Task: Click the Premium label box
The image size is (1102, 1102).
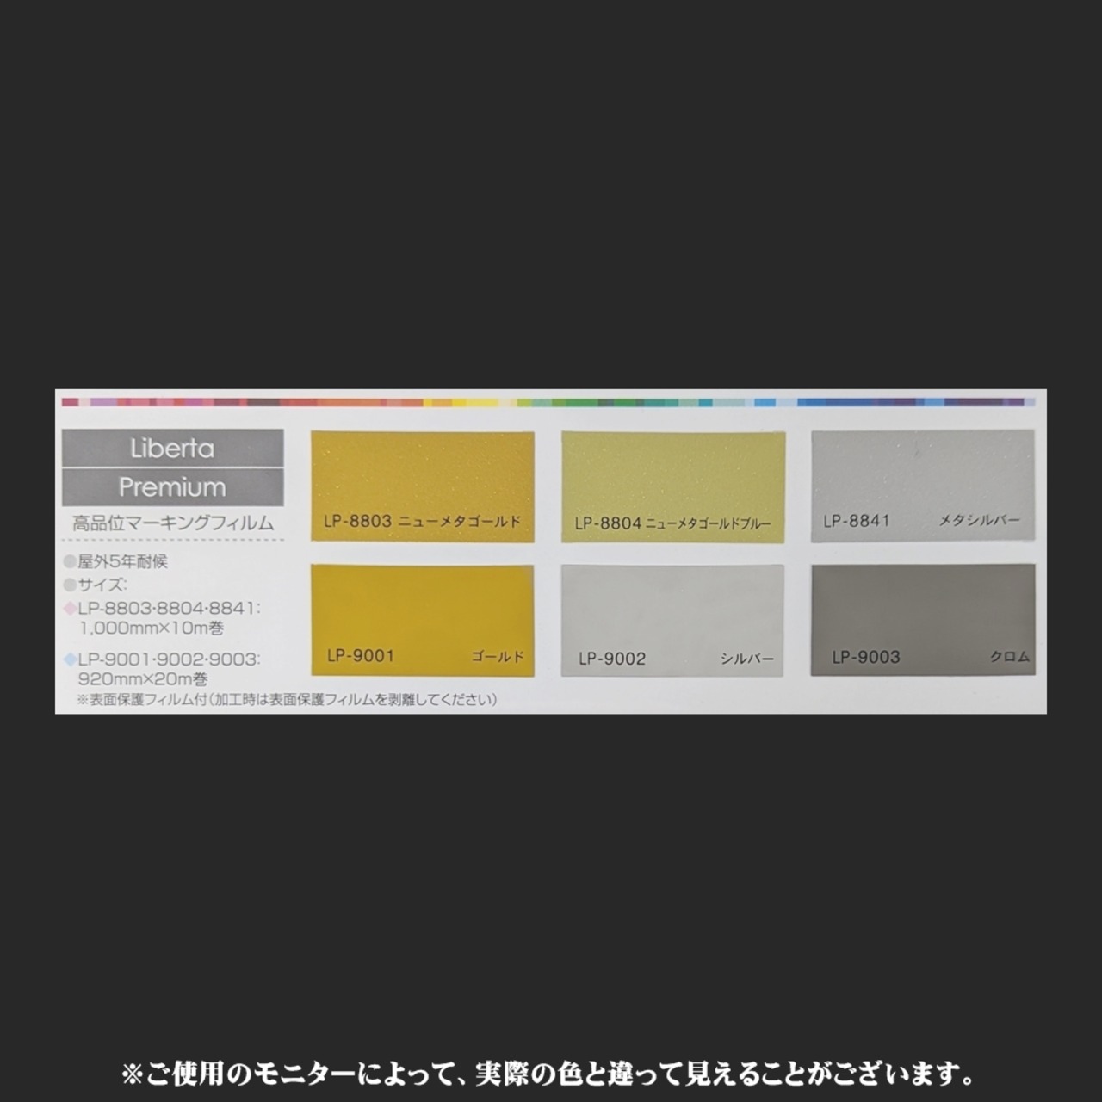Action: click(x=172, y=487)
